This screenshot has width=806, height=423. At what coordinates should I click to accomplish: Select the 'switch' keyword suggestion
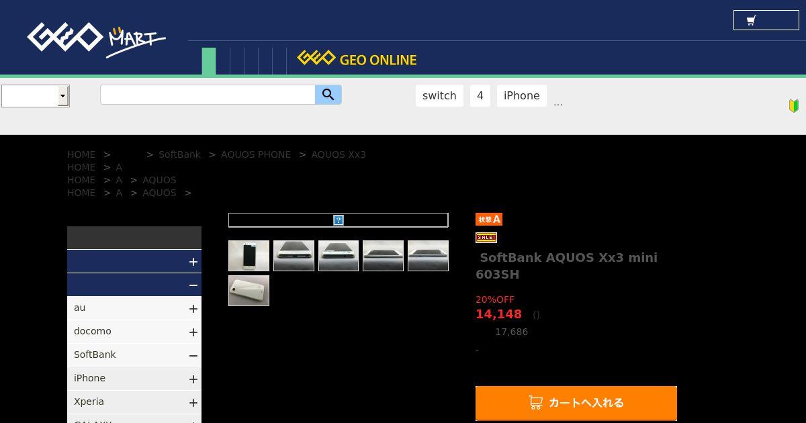tap(439, 95)
